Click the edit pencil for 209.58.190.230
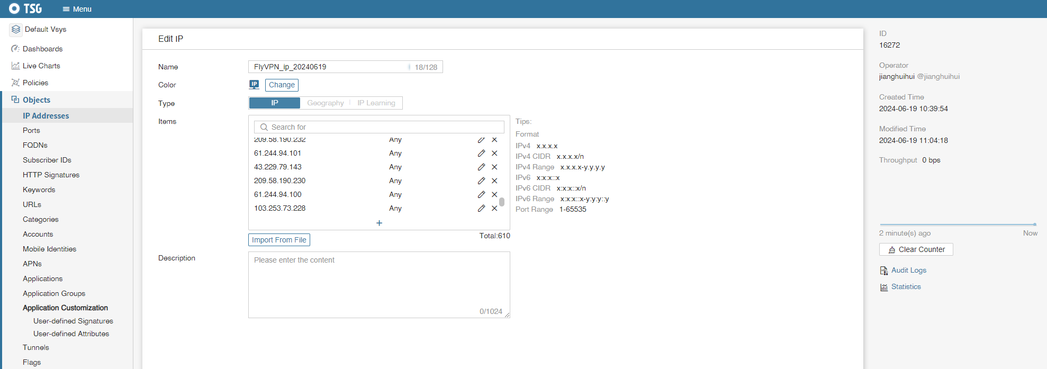This screenshot has height=369, width=1047. [x=481, y=181]
